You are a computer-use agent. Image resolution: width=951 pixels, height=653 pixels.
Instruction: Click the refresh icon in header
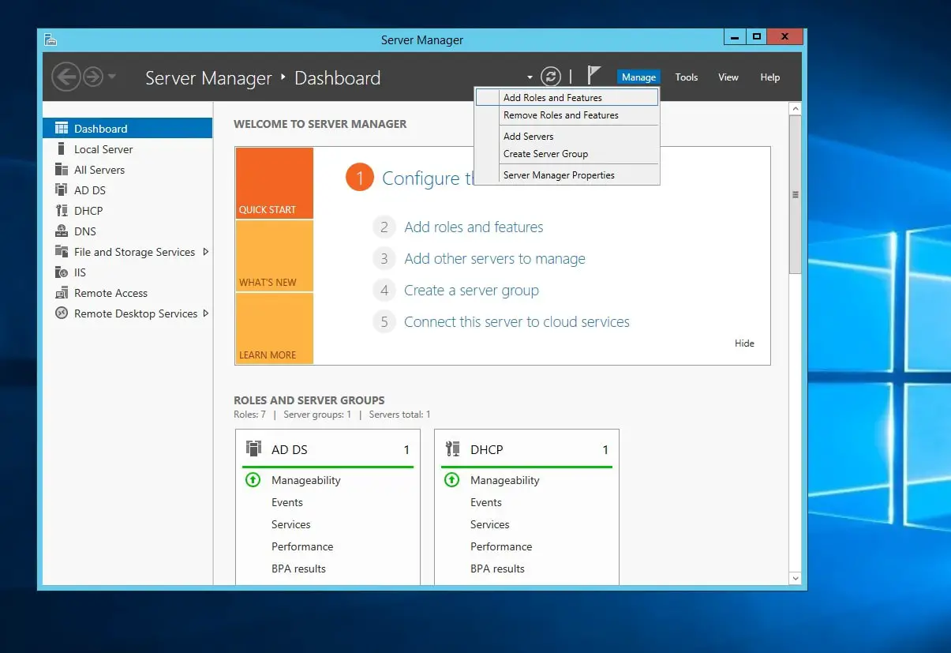pyautogui.click(x=551, y=77)
